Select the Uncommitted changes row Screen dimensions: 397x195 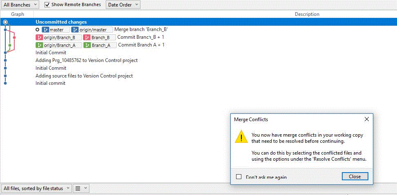pyautogui.click(x=198, y=22)
